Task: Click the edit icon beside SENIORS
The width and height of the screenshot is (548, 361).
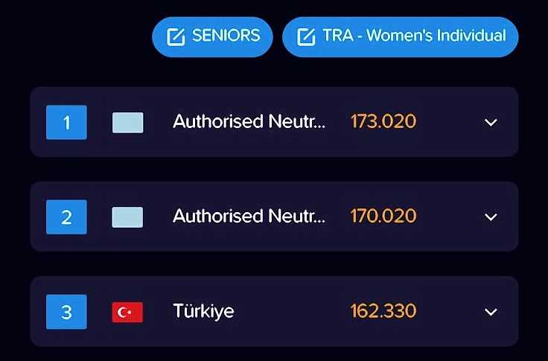Action: (x=176, y=36)
